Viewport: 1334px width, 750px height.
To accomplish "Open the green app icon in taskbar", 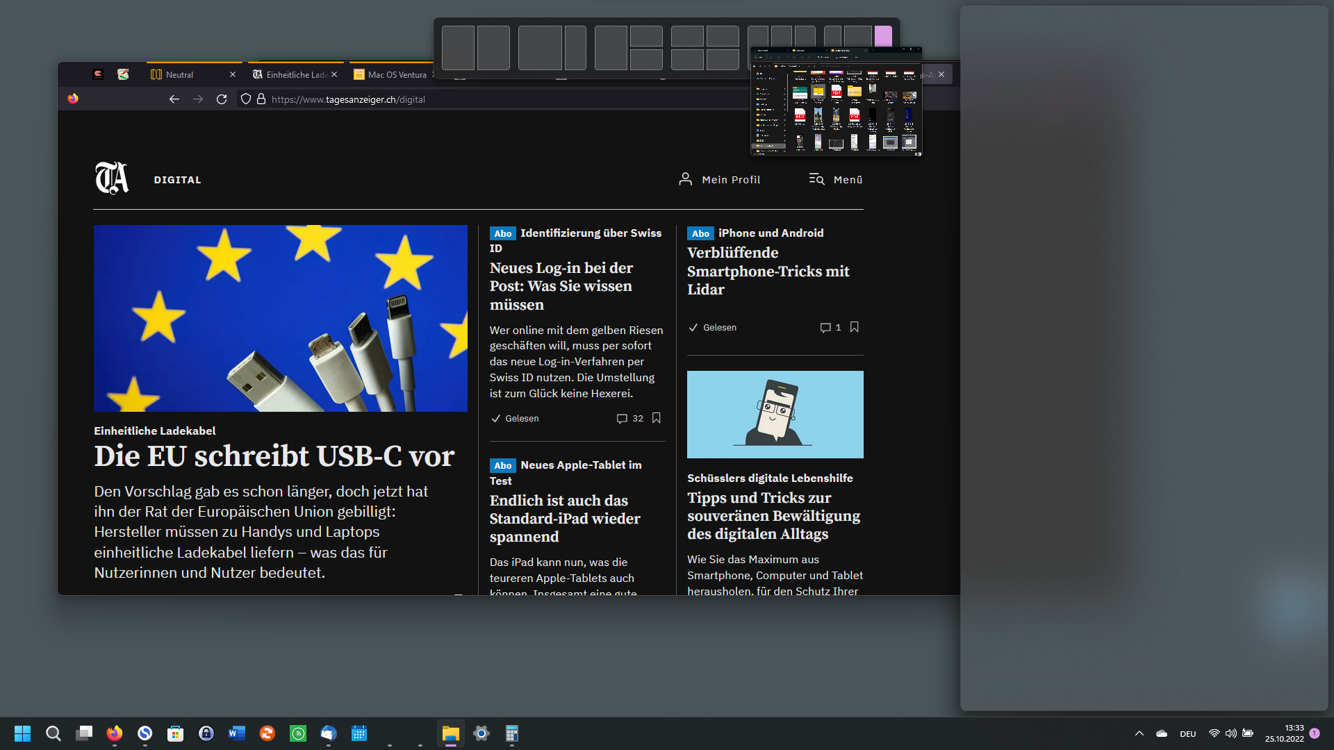I will coord(298,733).
